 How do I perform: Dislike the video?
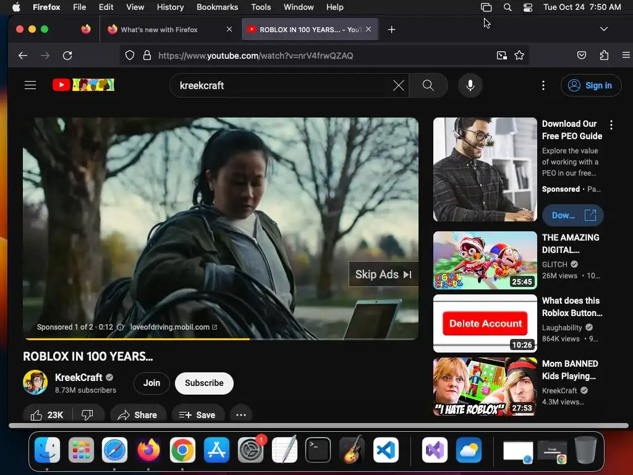pos(88,415)
